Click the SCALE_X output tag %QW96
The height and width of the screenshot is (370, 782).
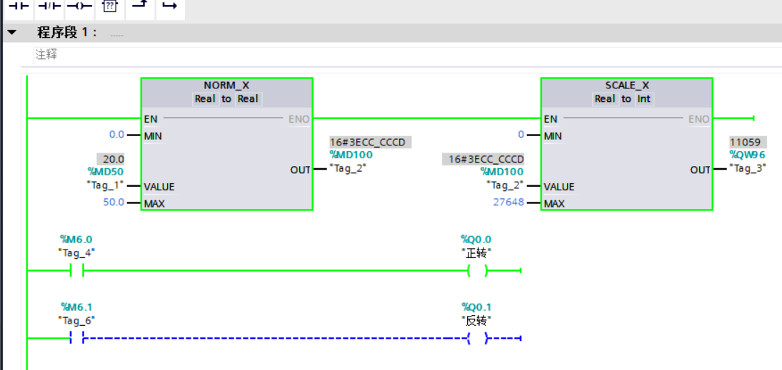[747, 154]
